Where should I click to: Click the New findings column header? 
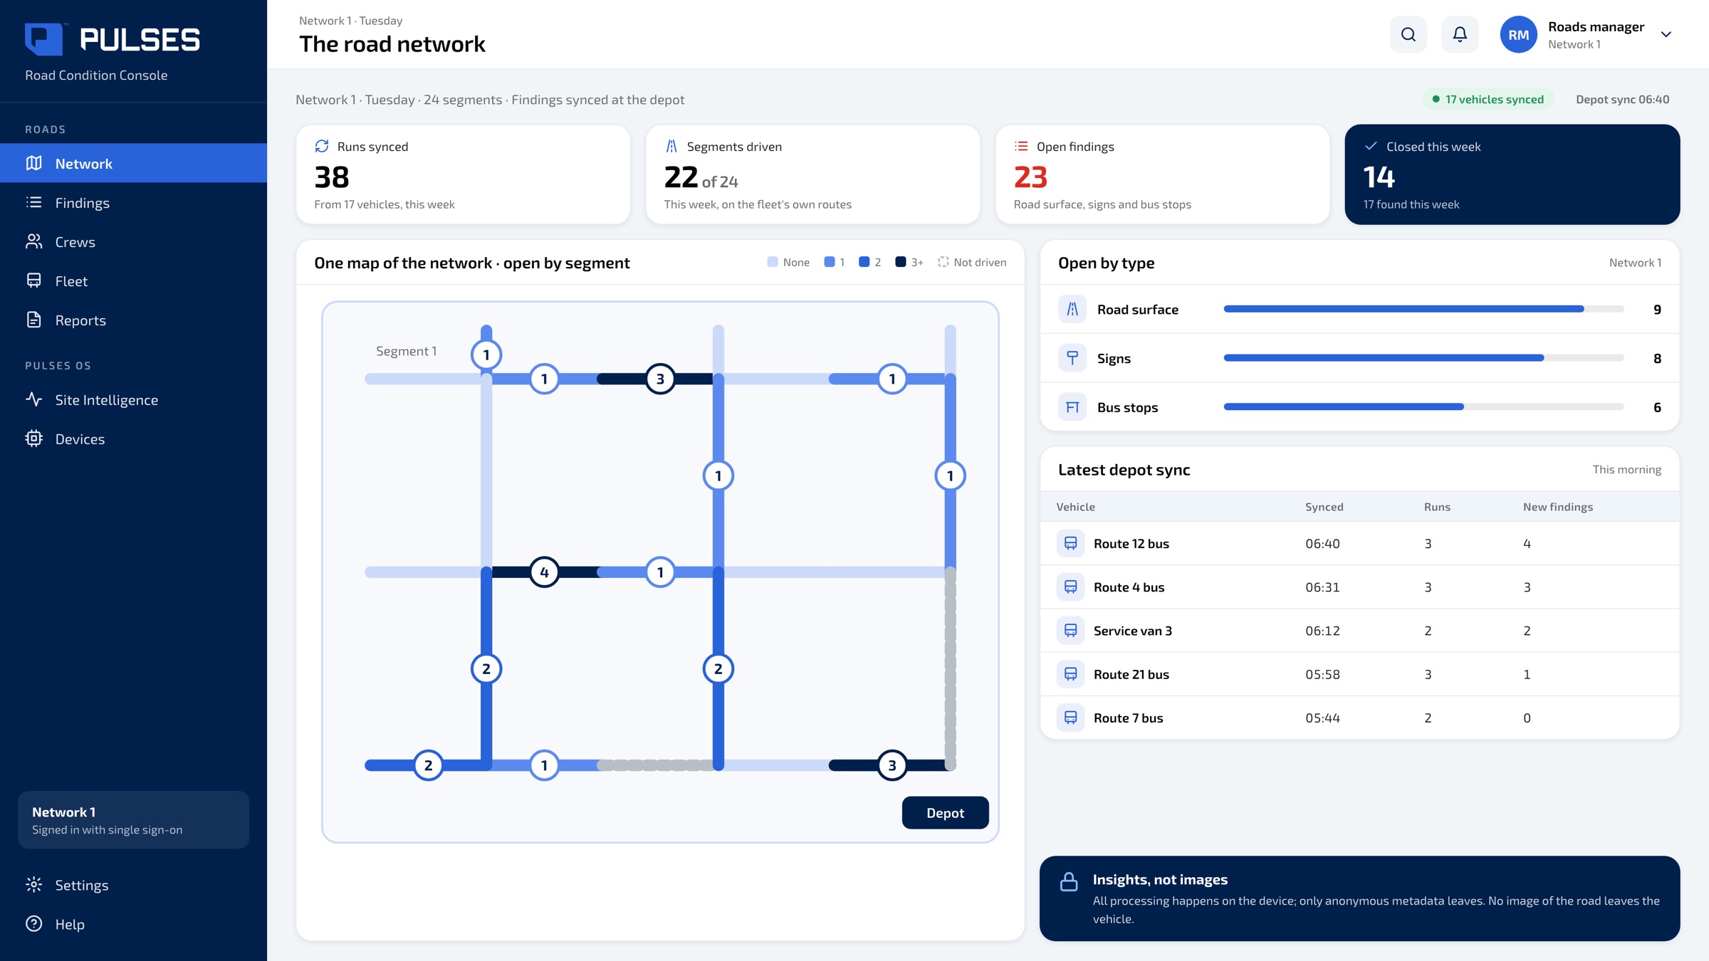1557,507
